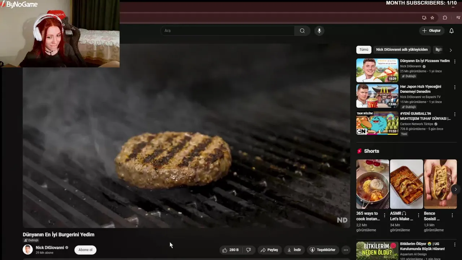Open options for Bence Sosisli short
Image resolution: width=462 pixels, height=260 pixels.
[x=452, y=215]
